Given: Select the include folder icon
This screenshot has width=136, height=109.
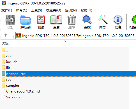Looking at the screenshot, I should pos(3,62).
